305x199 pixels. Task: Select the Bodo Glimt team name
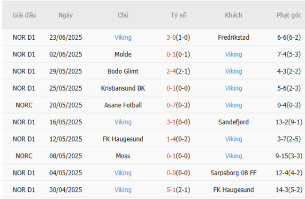click(x=123, y=71)
